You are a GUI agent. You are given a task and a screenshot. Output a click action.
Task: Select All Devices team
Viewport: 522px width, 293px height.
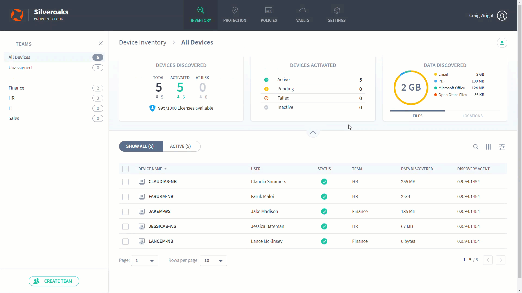coord(54,57)
